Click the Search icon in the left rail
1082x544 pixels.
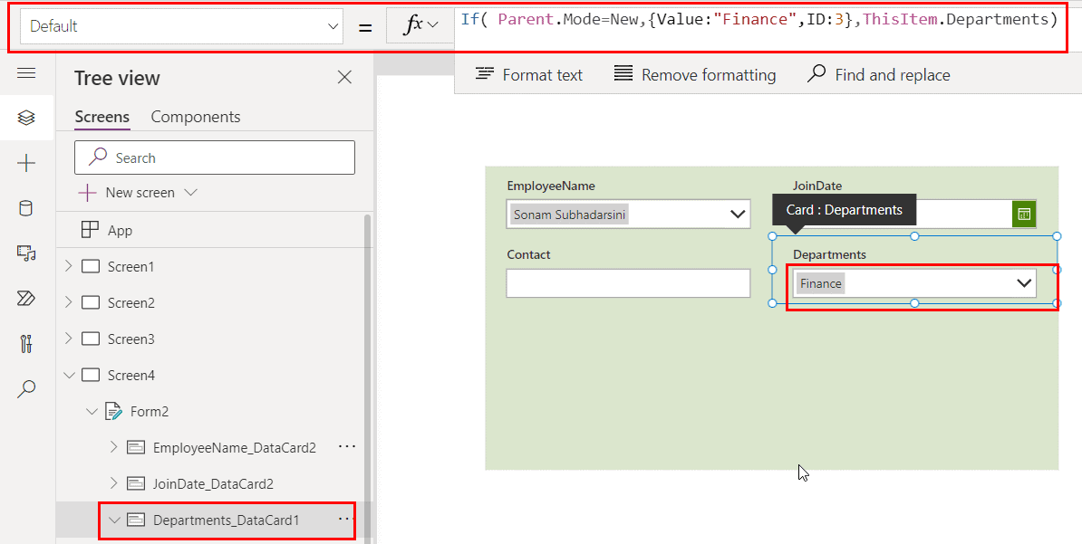(26, 389)
